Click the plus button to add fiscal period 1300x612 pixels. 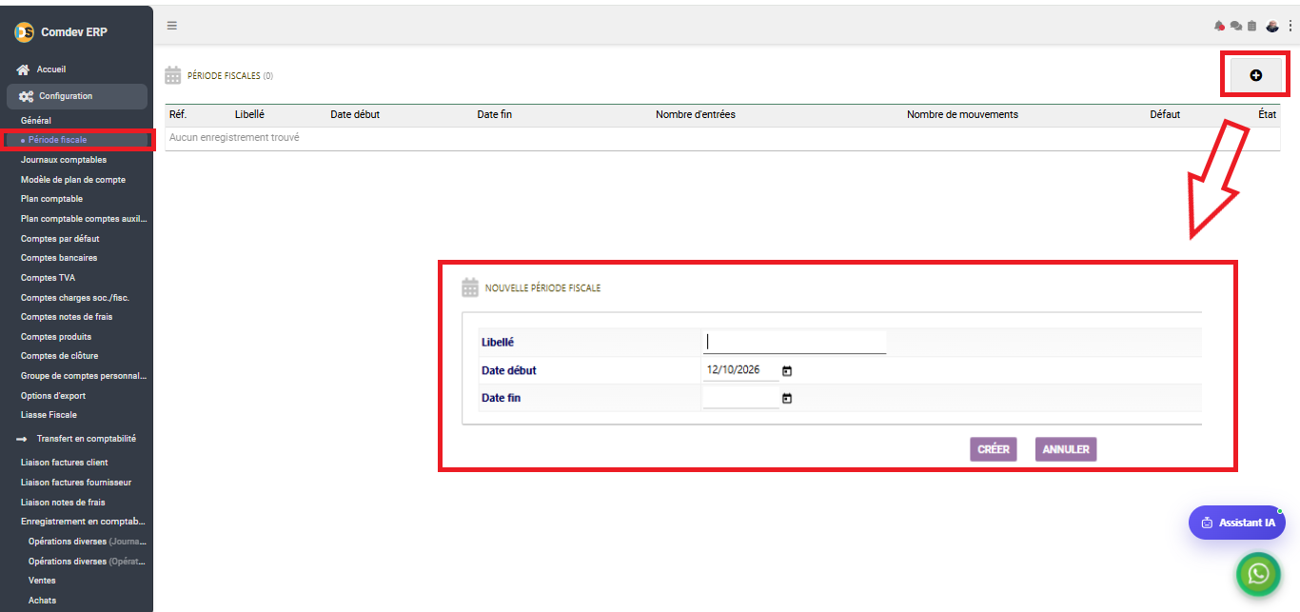pos(1255,75)
